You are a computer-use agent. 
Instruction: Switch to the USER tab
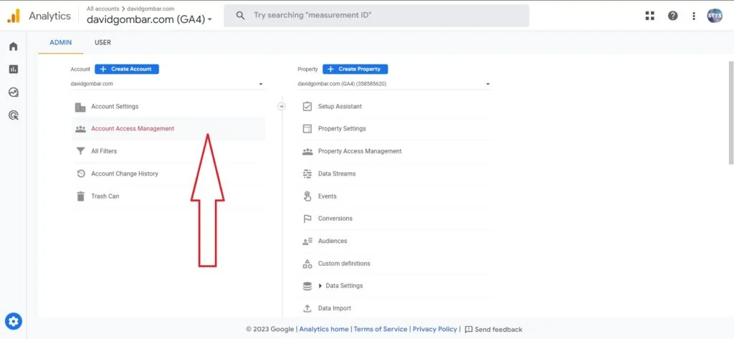coord(103,42)
